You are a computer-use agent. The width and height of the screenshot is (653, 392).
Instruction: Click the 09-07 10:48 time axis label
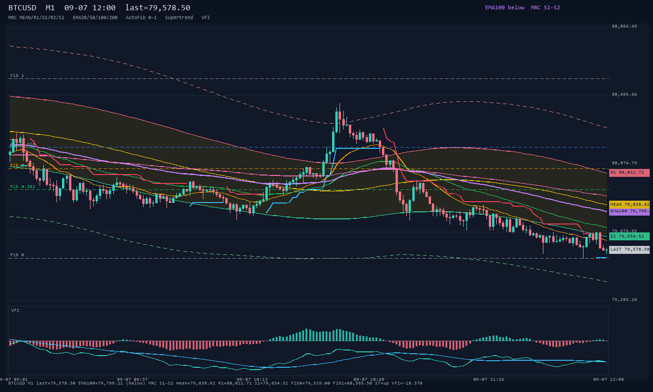pos(369,379)
